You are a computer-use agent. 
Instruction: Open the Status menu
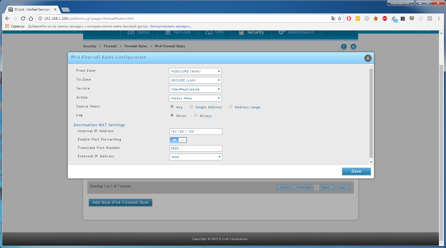[x=139, y=32]
